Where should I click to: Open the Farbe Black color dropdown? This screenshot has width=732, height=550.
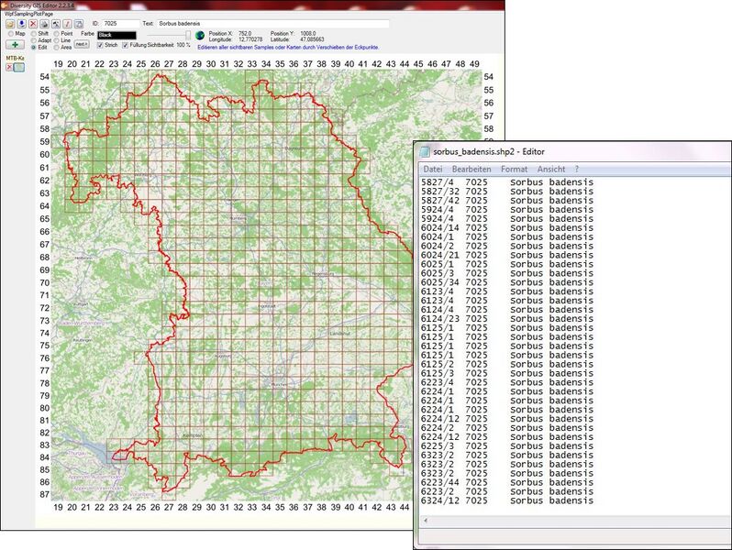[116, 35]
